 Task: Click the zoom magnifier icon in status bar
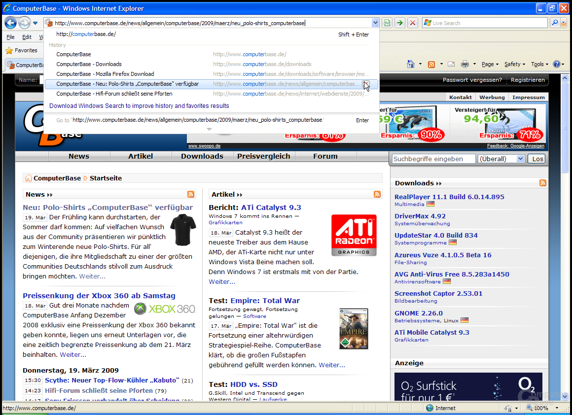(x=529, y=408)
